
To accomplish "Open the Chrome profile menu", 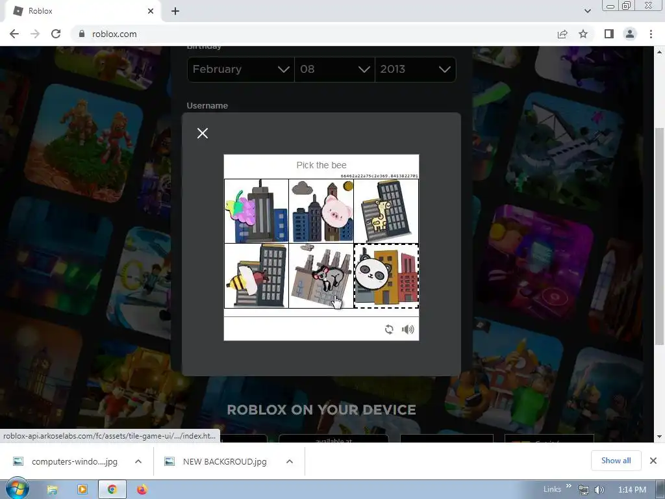I will point(630,34).
